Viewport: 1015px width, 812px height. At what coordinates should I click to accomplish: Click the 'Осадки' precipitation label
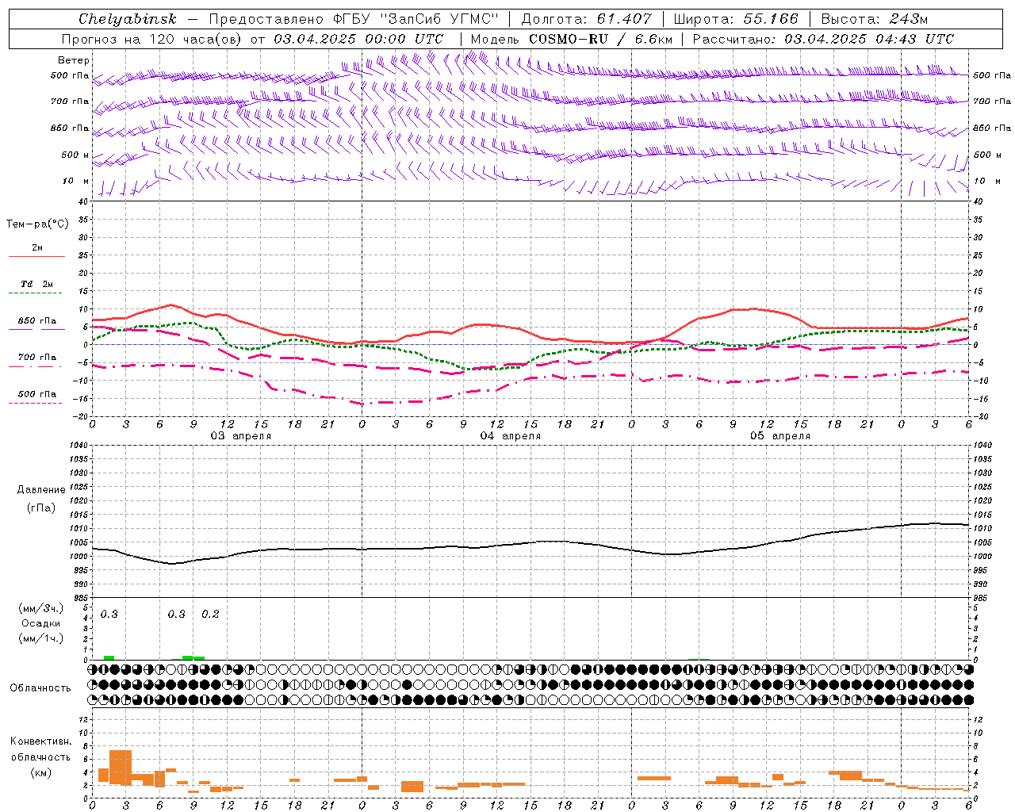pos(41,623)
